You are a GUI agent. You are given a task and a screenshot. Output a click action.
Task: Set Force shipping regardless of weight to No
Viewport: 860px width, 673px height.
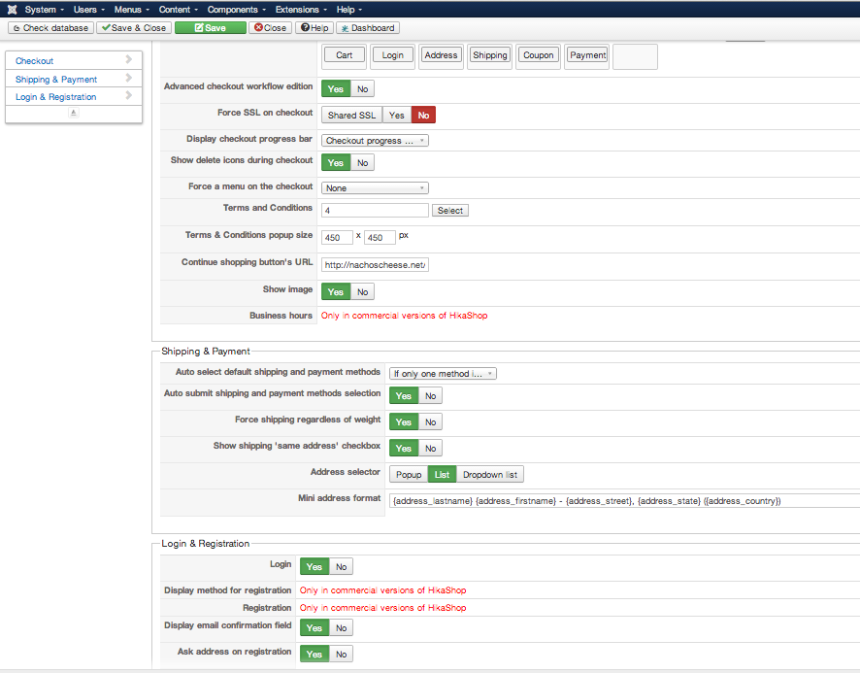[431, 422]
